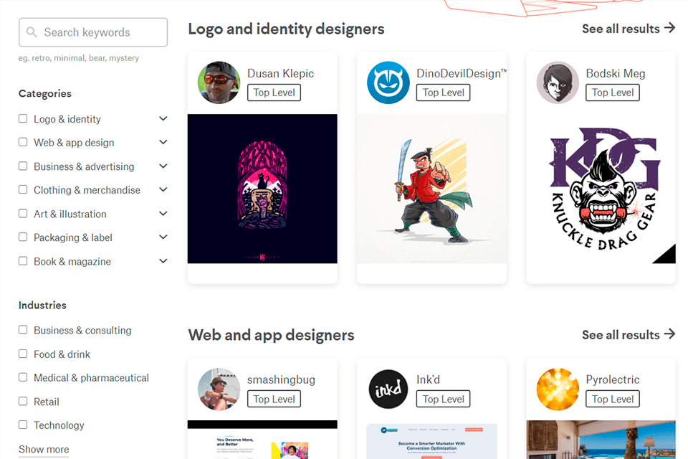Open Ink'd black logo avatar
The width and height of the screenshot is (688, 459).
[x=388, y=389]
